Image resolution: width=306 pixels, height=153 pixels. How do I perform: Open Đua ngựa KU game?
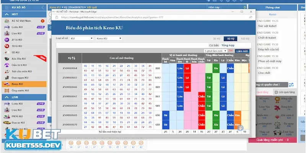click(24, 78)
